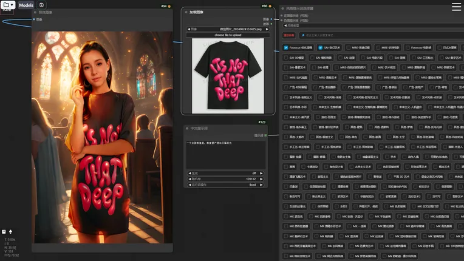Click left arrow of the image filename selector
Screen dimensions: 464x261
click(189, 29)
